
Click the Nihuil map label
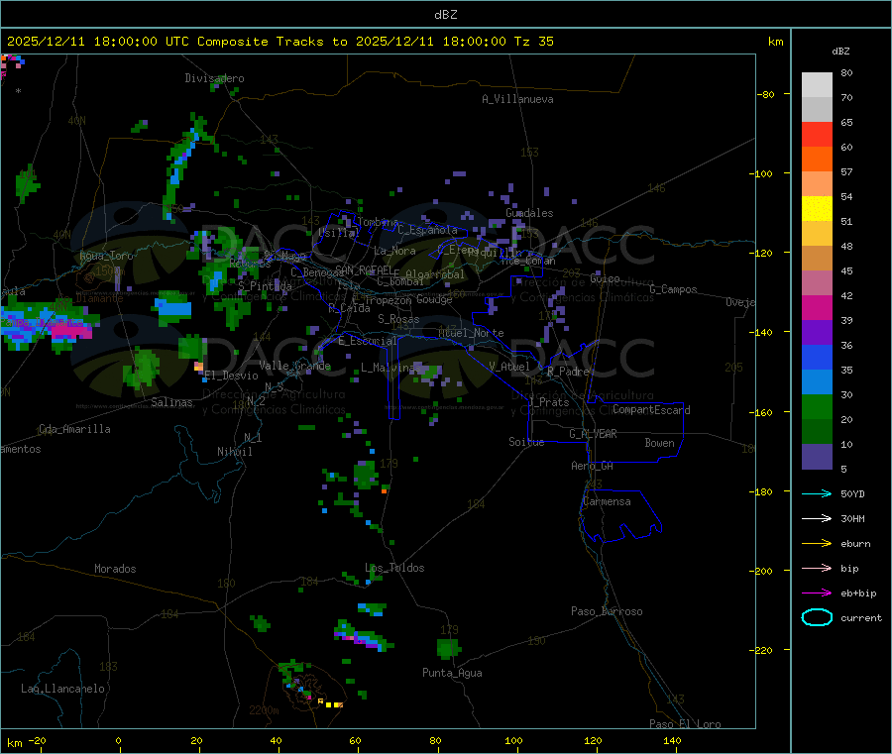(x=234, y=452)
